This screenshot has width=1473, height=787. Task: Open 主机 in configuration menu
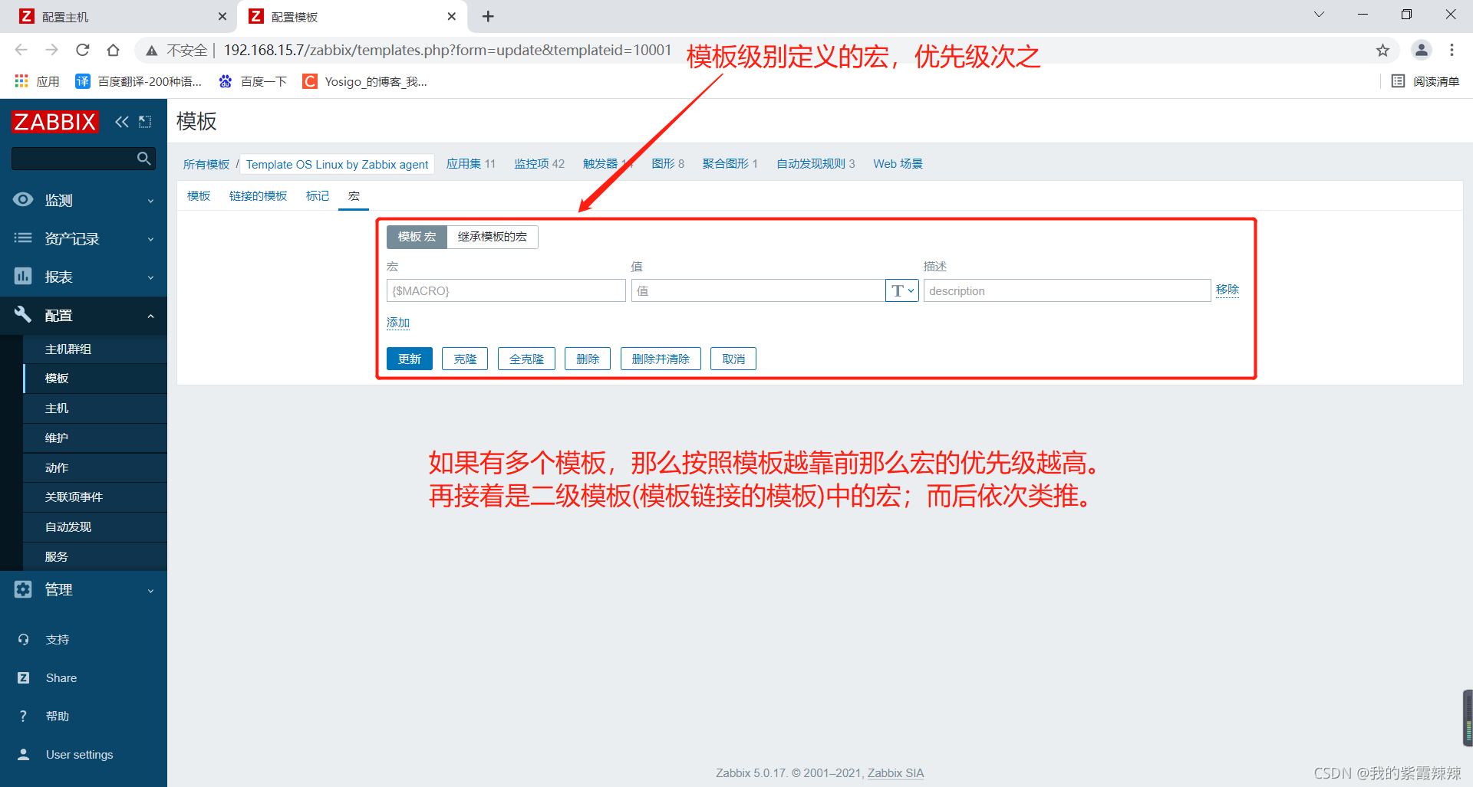tap(95, 408)
